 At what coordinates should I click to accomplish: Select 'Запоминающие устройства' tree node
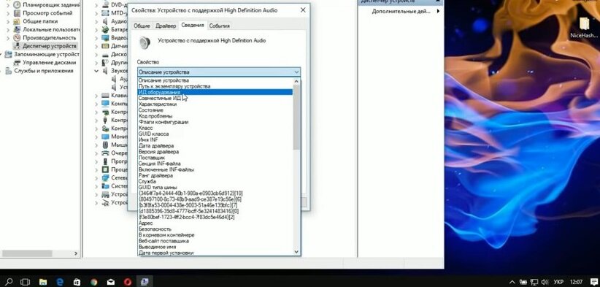(x=47, y=54)
